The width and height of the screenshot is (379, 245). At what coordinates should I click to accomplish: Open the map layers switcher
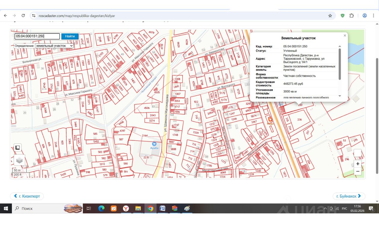click(19, 160)
